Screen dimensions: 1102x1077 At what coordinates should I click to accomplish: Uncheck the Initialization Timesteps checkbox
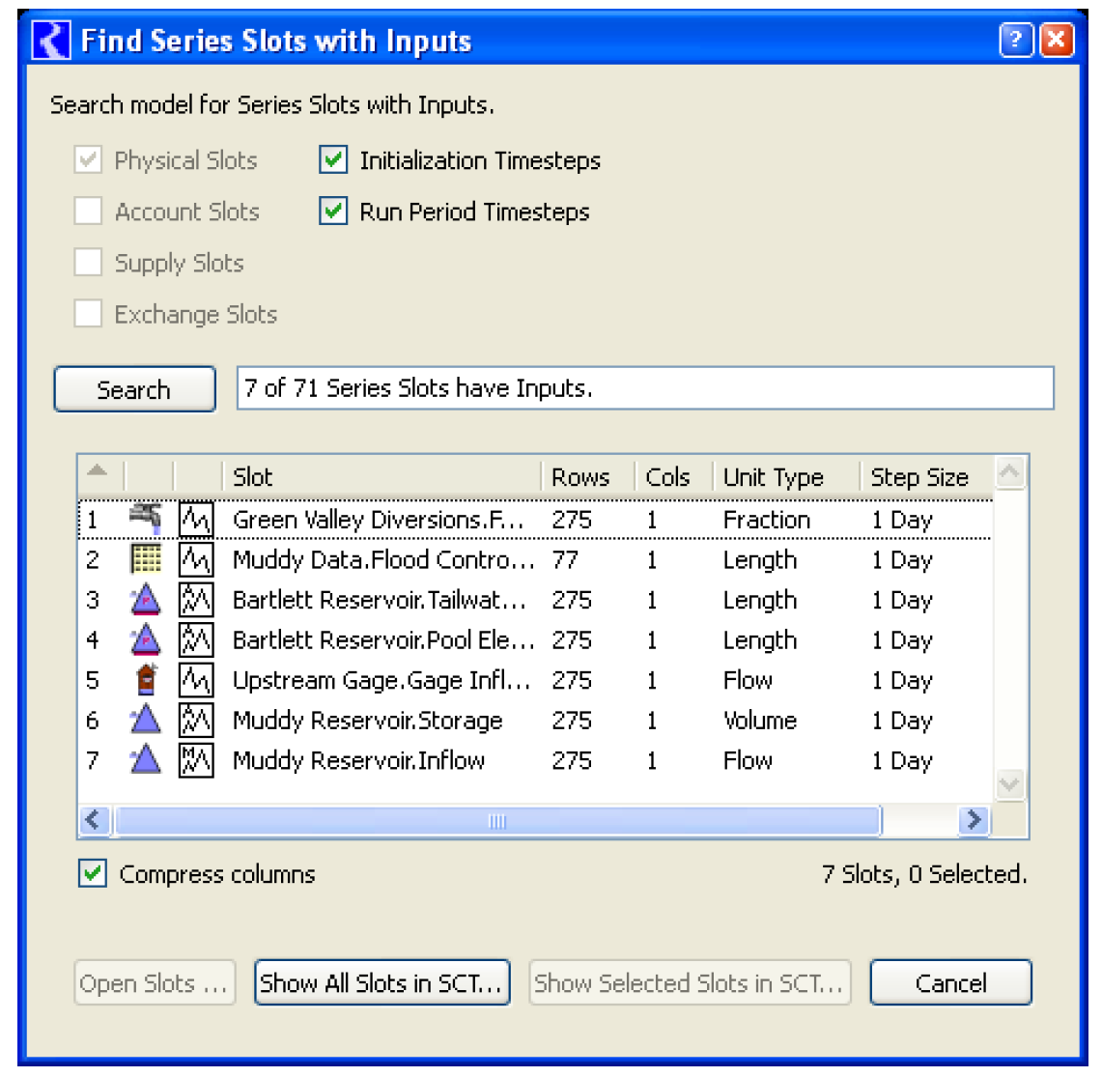tap(333, 160)
